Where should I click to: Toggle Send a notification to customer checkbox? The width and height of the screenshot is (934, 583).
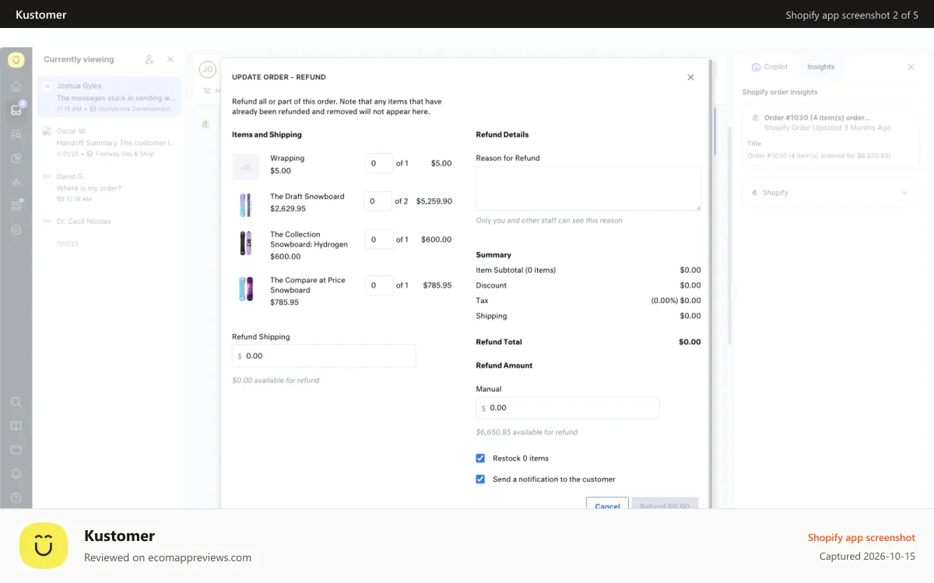[480, 479]
